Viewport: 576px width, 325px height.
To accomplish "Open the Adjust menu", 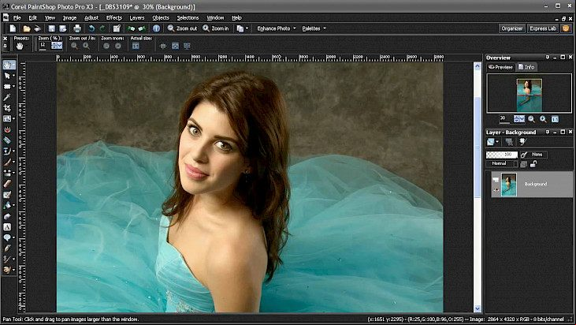I will (x=91, y=17).
